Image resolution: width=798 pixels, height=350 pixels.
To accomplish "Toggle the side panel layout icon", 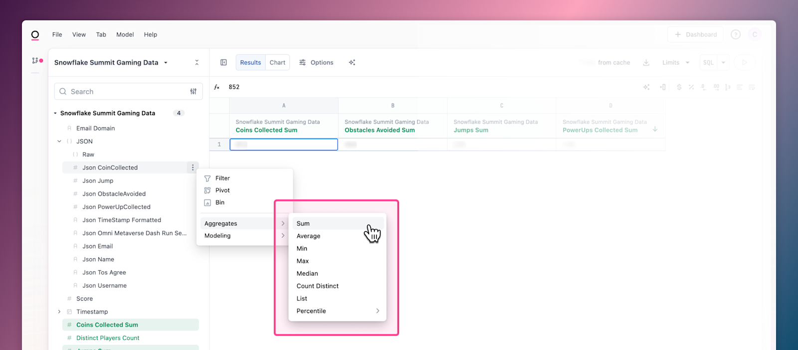I will 223,62.
